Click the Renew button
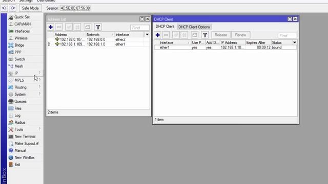328x184 pixels. click(240, 35)
